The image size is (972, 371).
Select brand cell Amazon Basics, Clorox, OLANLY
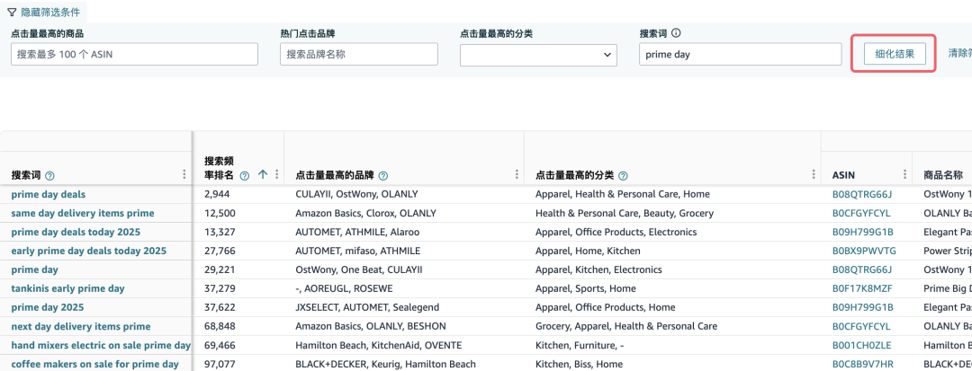pyautogui.click(x=365, y=213)
